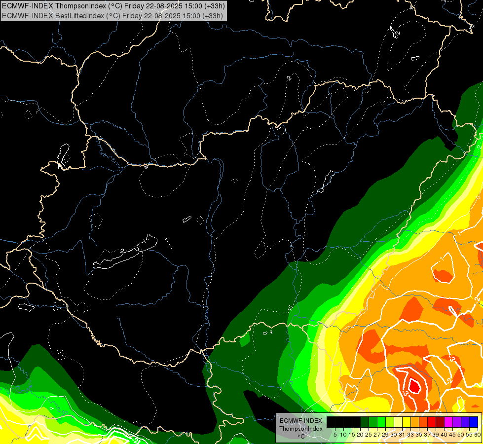
Task: Select the yellow-green 29–30 legend swatch
Action: point(390,422)
